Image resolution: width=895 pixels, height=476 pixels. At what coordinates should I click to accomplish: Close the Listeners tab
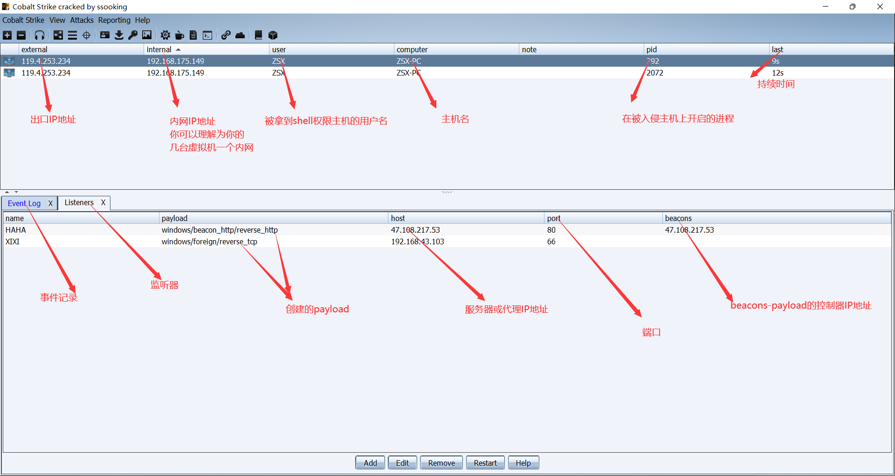pyautogui.click(x=103, y=202)
